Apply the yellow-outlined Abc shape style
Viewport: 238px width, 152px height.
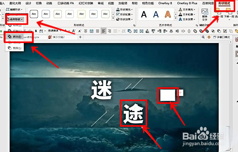coord(81,14)
